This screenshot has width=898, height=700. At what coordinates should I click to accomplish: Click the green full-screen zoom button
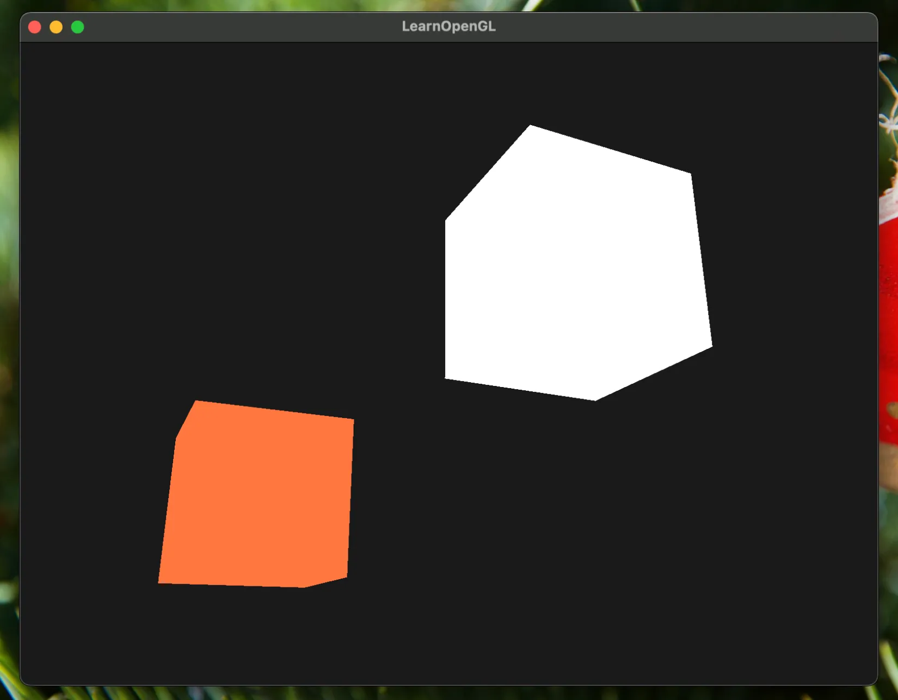pos(78,27)
